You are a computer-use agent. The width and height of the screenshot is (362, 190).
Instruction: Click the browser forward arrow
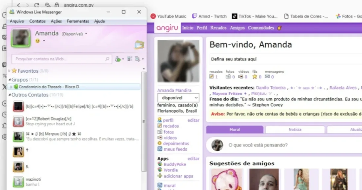(x=27, y=5)
